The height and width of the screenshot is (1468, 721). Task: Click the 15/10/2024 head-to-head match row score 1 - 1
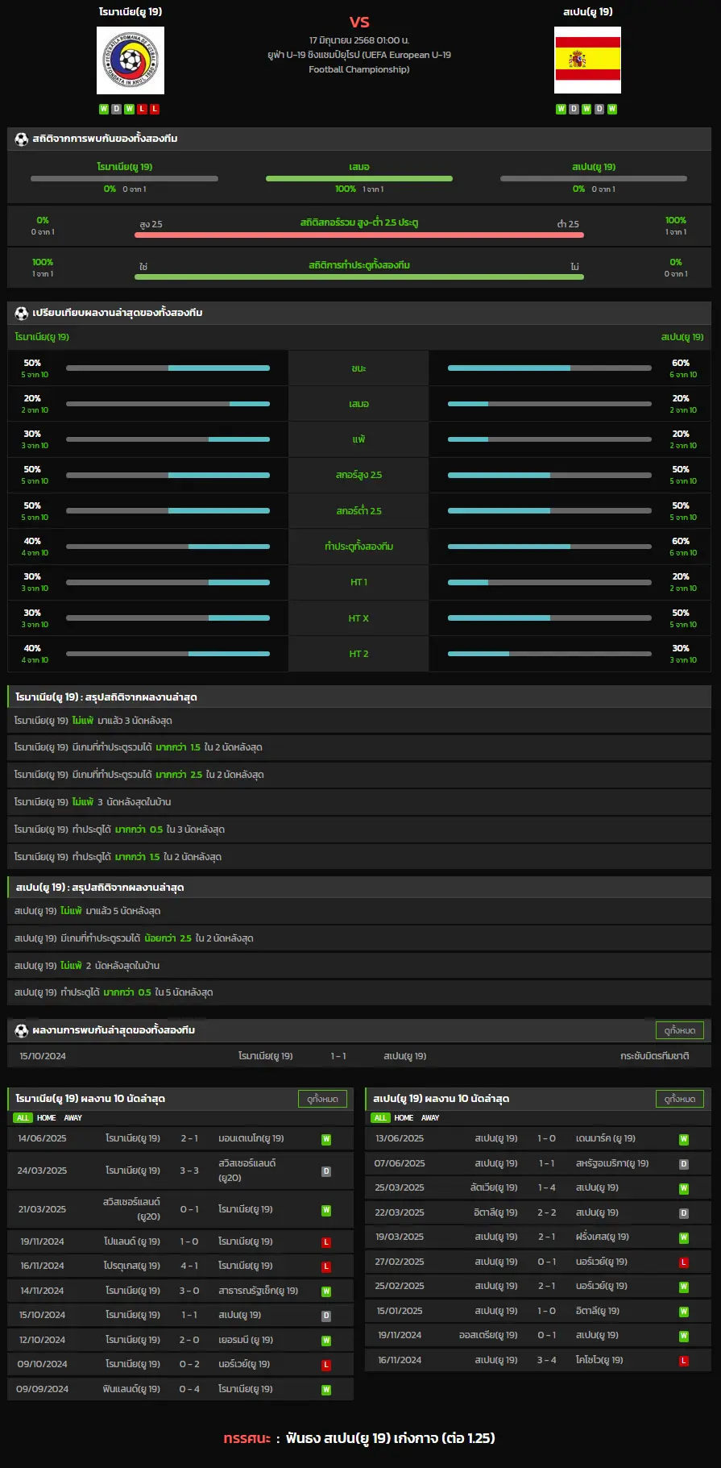coord(338,1056)
